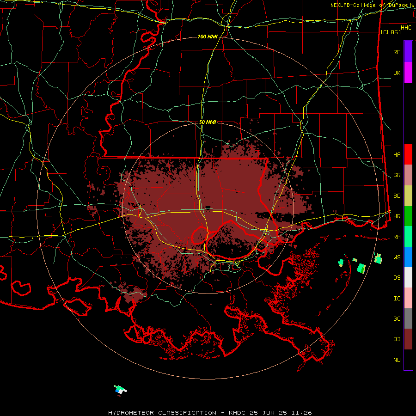The width and height of the screenshot is (416, 416).
Task: Click the white DS legend swatch
Action: 408,277
